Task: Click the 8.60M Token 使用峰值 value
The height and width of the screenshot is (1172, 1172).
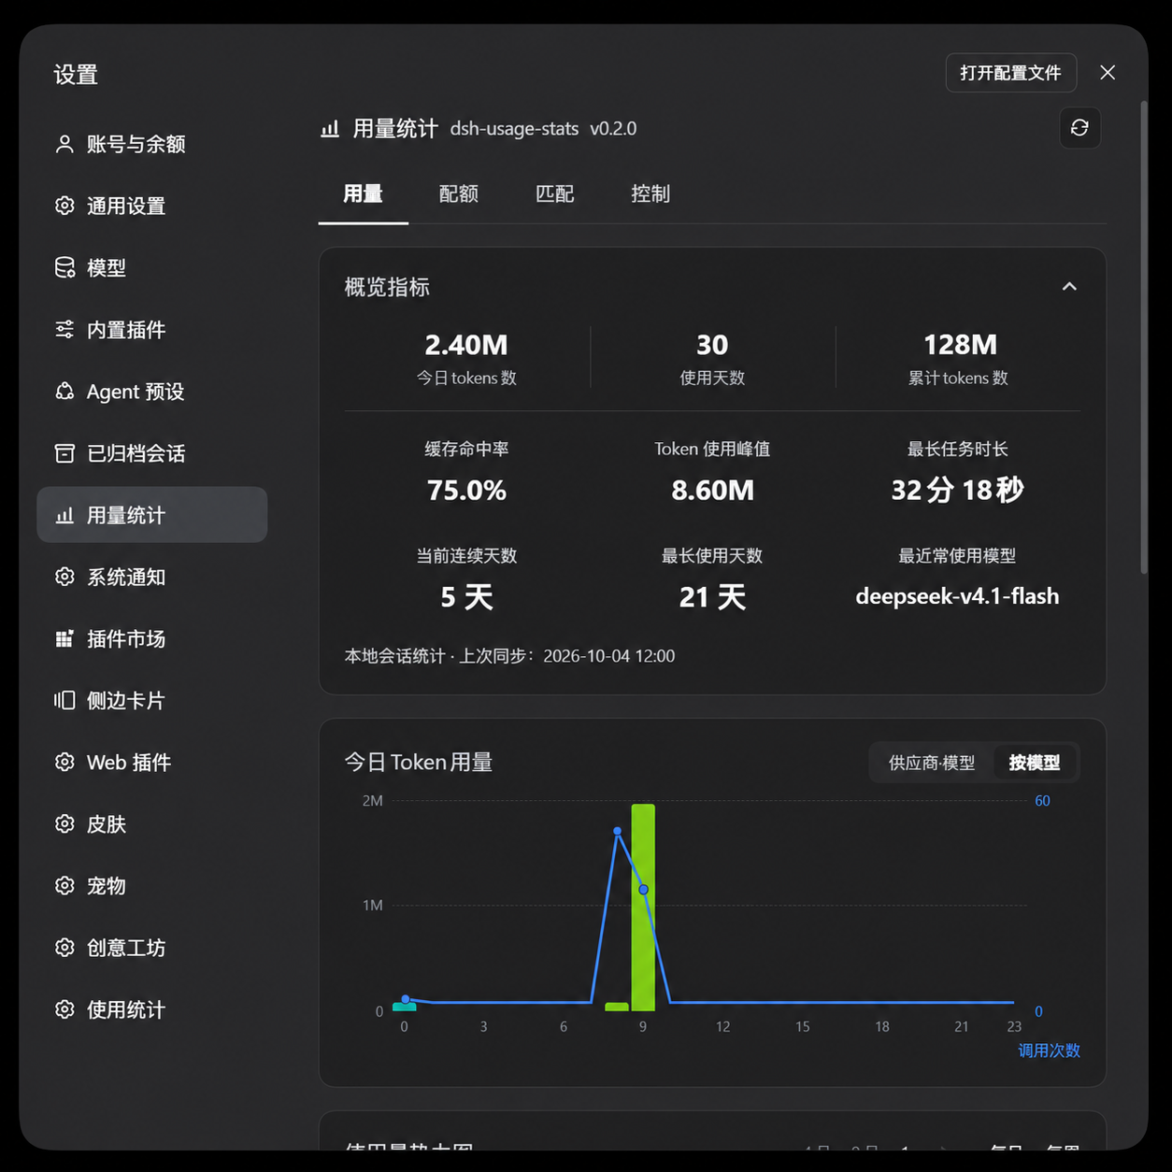Action: click(x=712, y=490)
